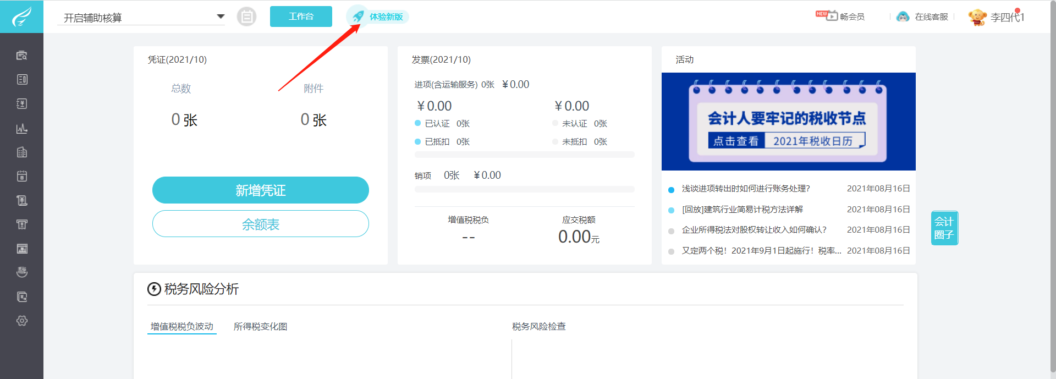This screenshot has height=379, width=1056.
Task: Click the round list icon beside the dropdown
Action: (246, 17)
